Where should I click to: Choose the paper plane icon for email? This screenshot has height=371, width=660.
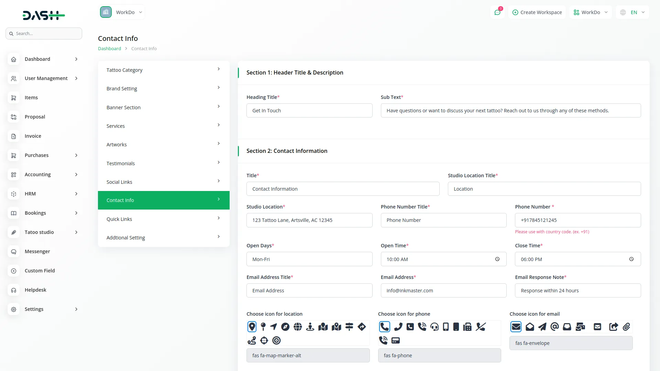542,327
